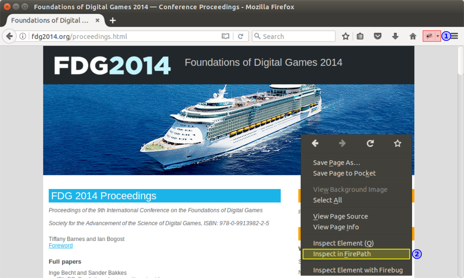464x278 pixels.
Task: Click the magnifier icon in the search box
Action: [x=257, y=36]
